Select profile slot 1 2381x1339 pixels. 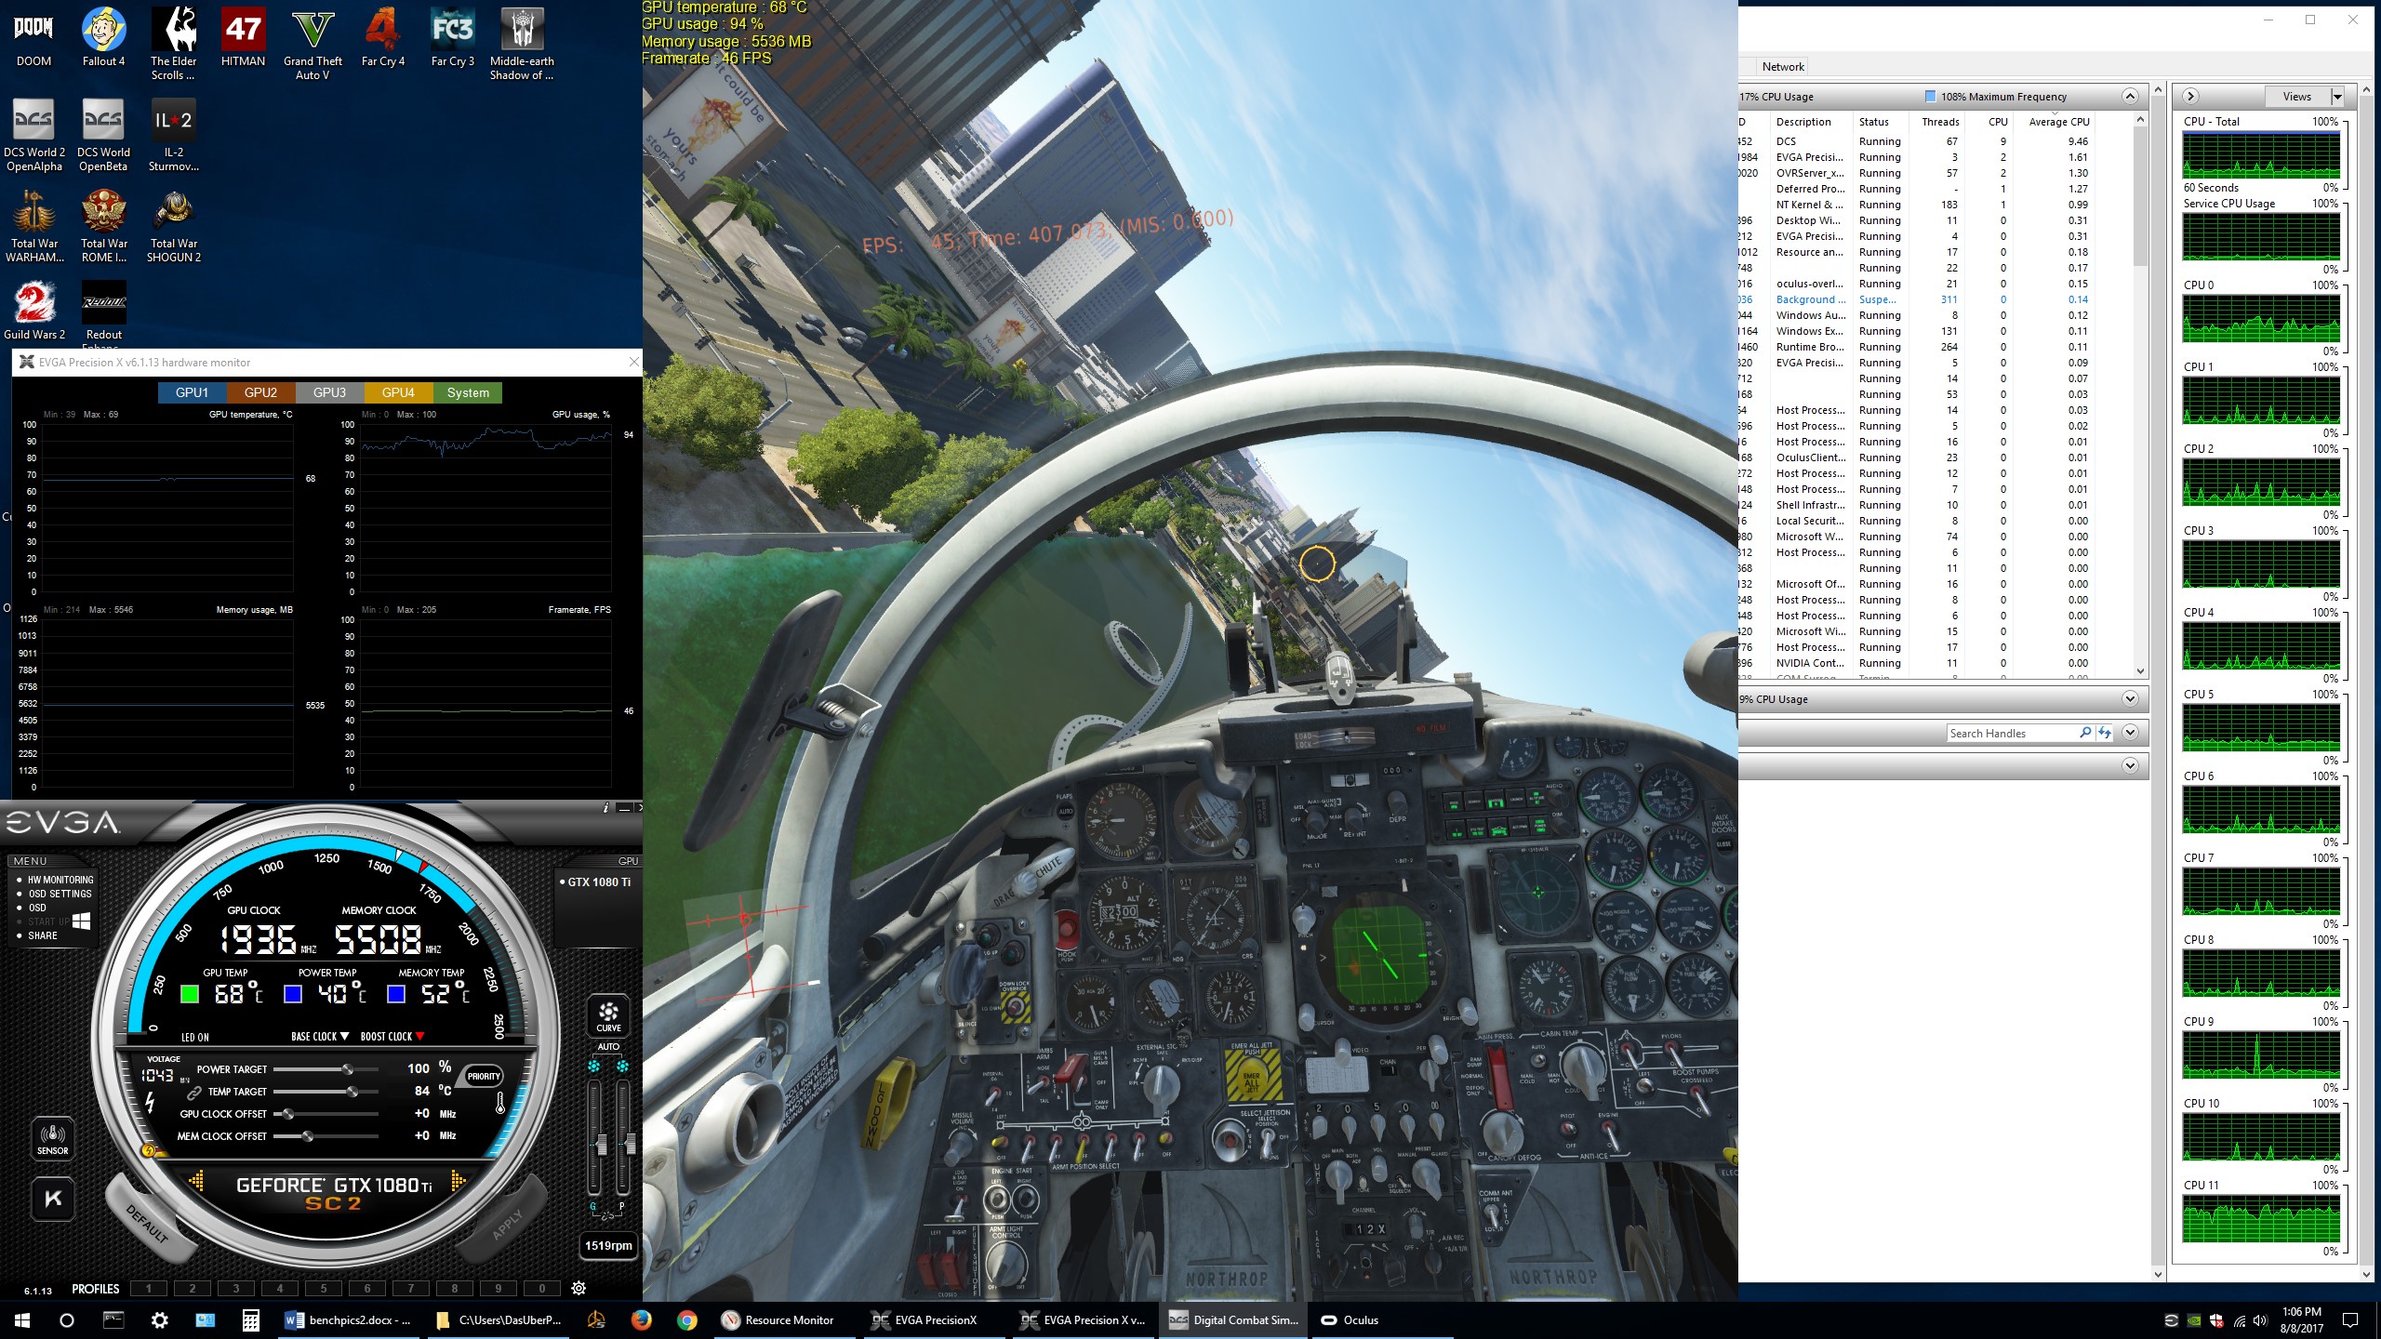[149, 1289]
